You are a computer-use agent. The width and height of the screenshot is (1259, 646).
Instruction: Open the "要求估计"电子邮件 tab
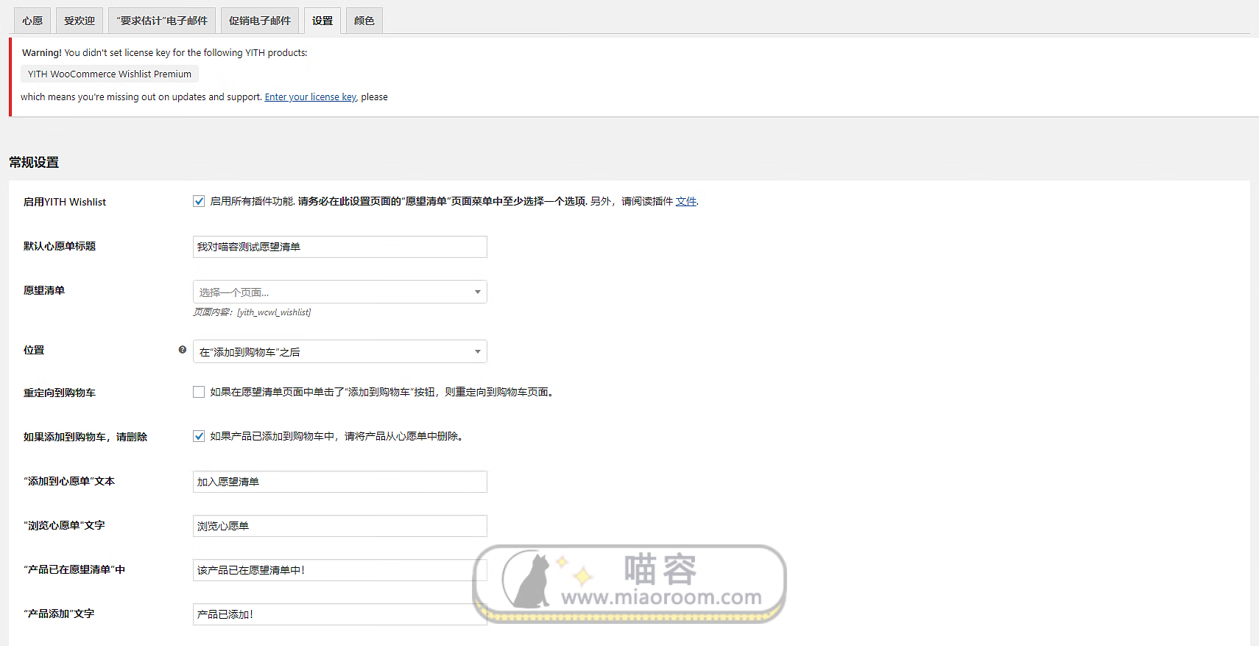[162, 21]
